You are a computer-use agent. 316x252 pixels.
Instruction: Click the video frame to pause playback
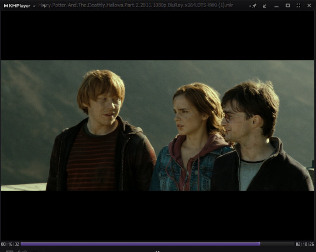[157, 125]
